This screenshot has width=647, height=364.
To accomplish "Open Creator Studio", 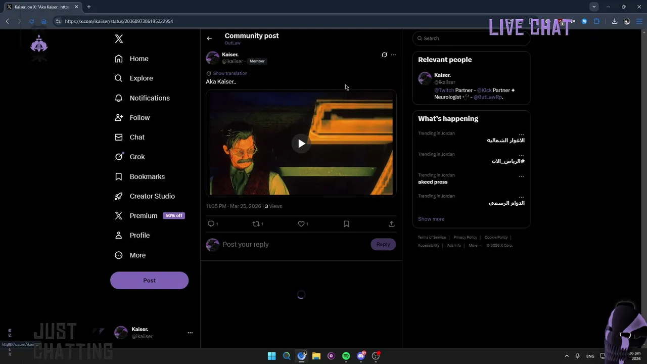I will (145, 196).
